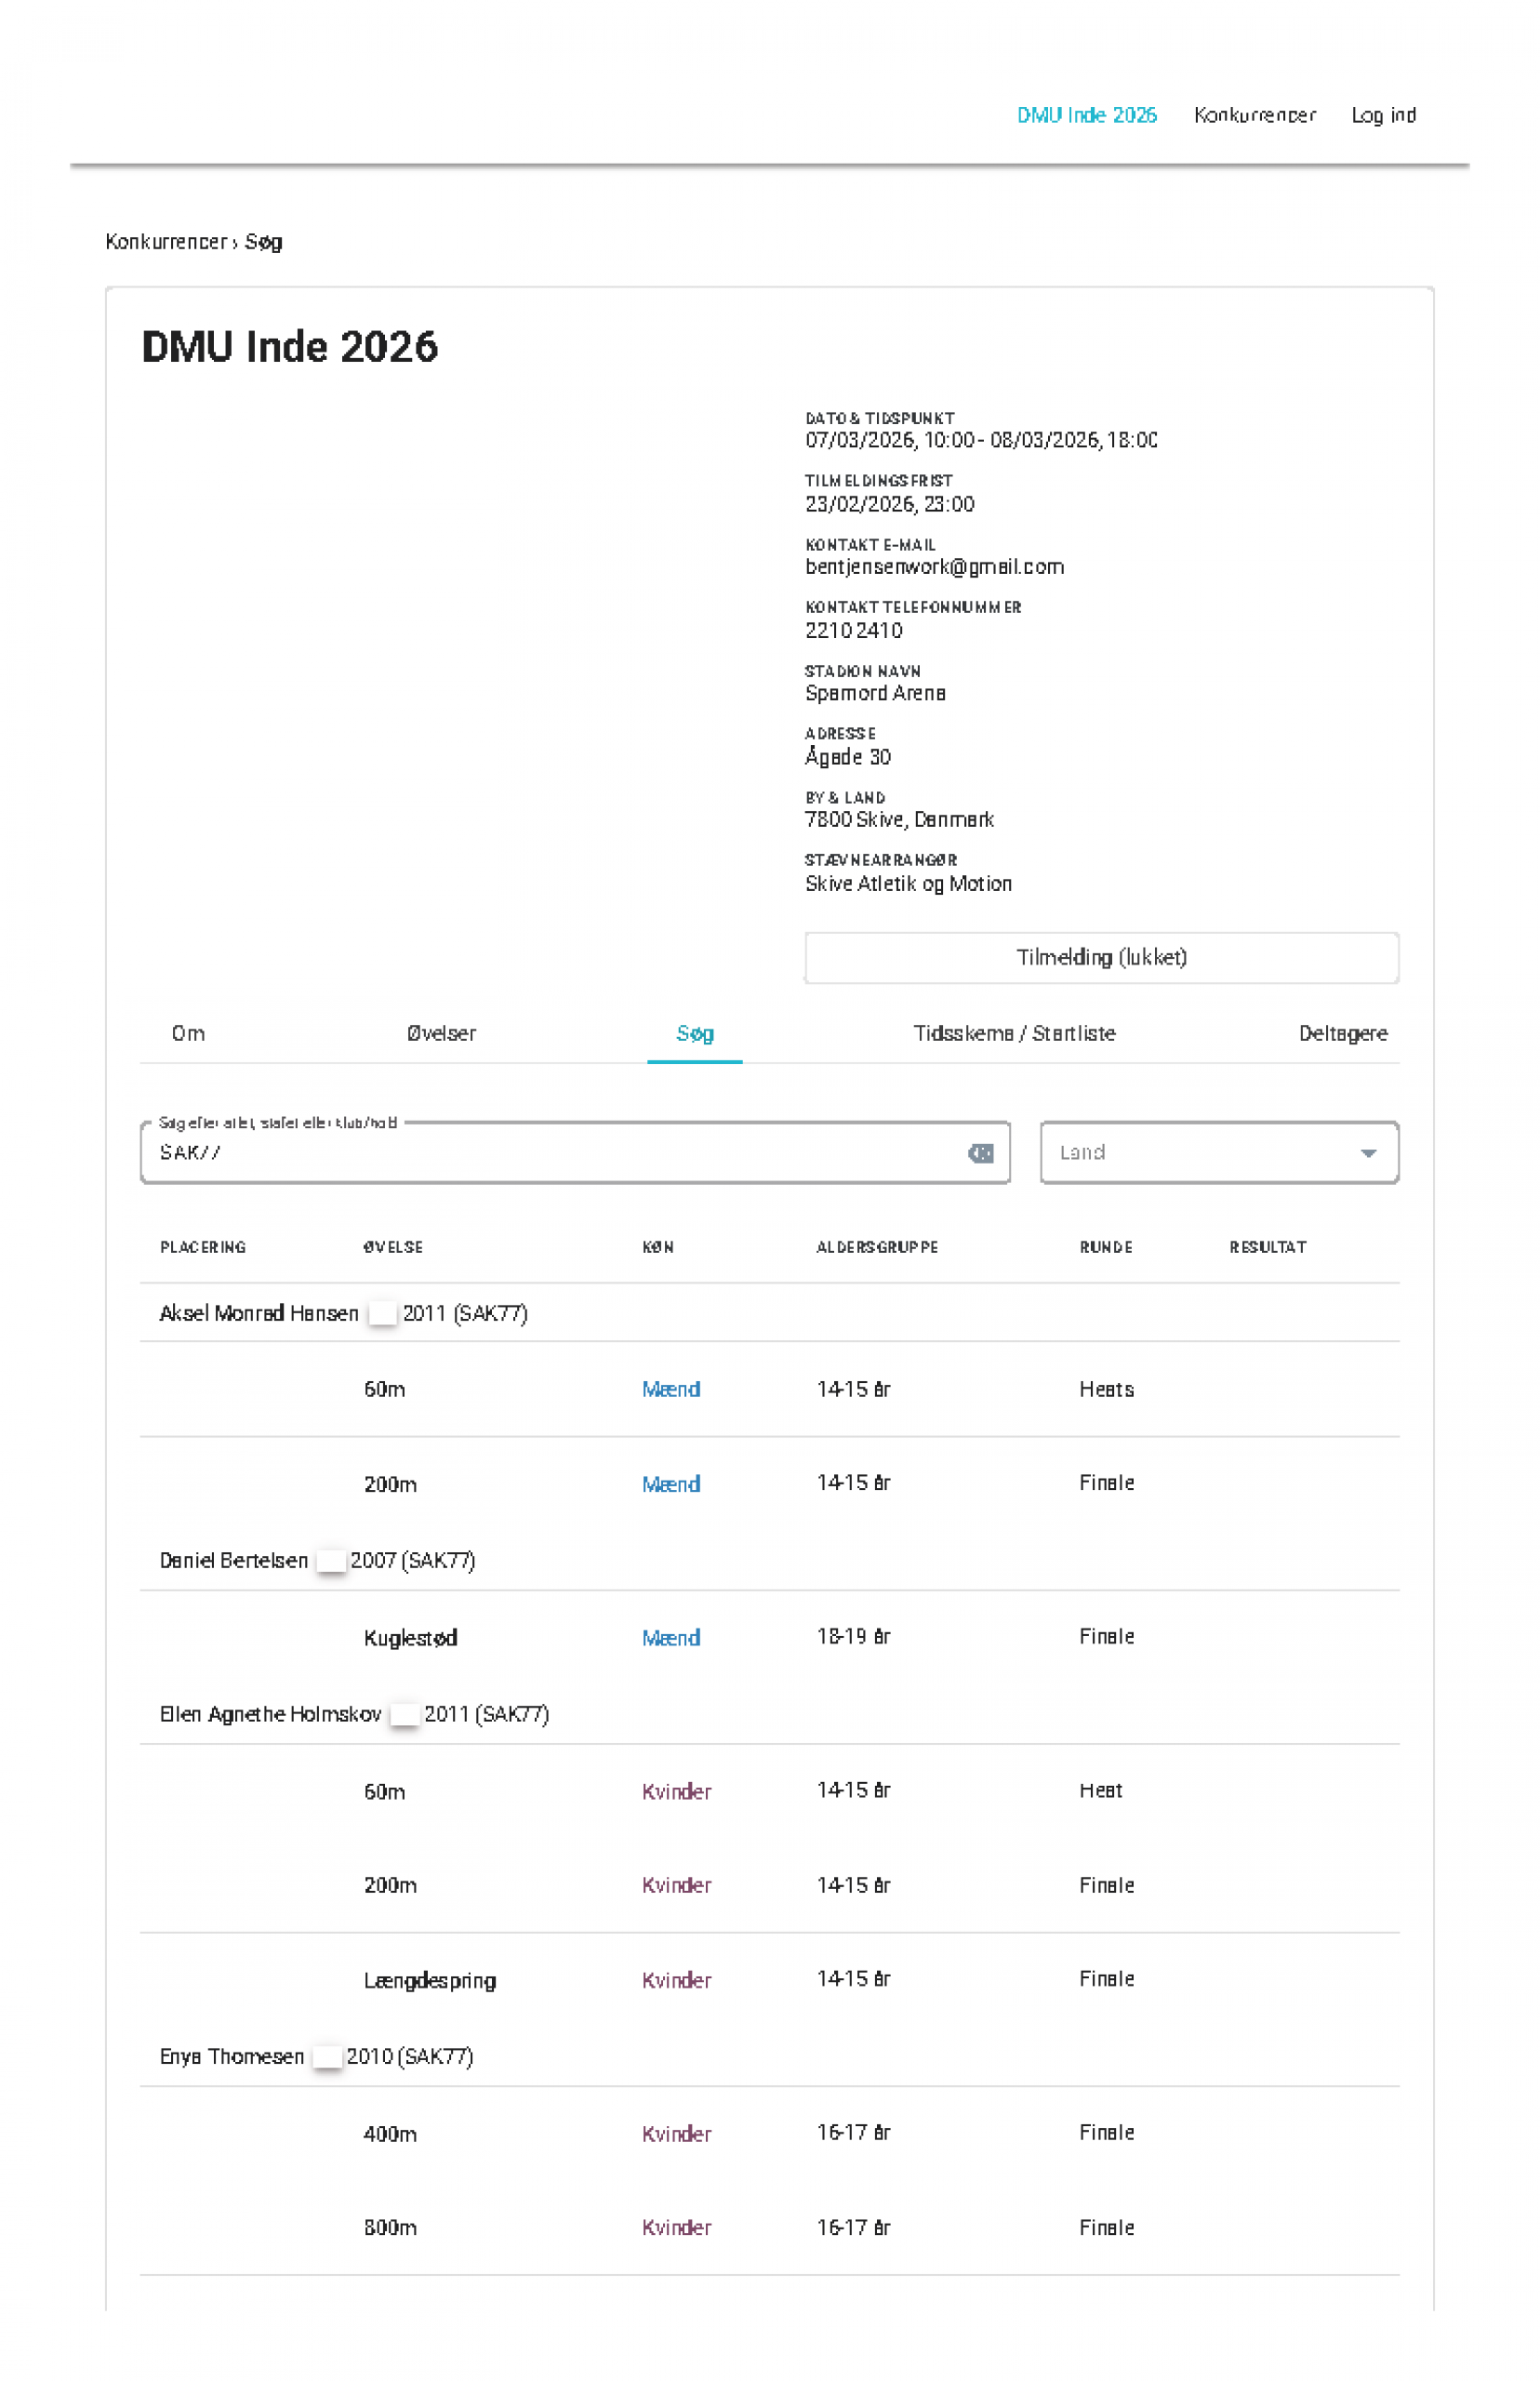Click Kvinder link in Længdespring row
Screen dimensions: 1540x2381
click(676, 1980)
